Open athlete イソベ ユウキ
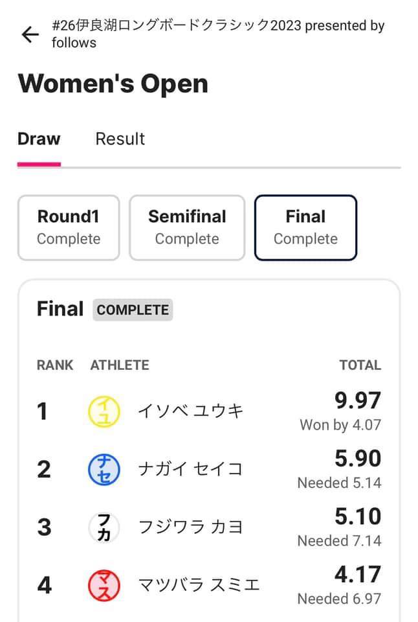Image resolution: width=418 pixels, height=622 pixels. pos(190,411)
